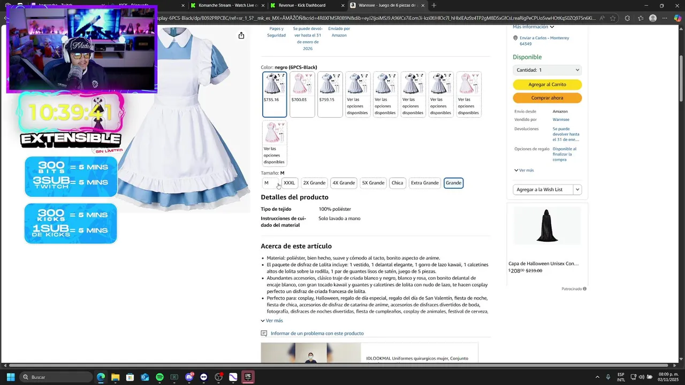685x385 pixels.
Task: Open Microsoft Edge from the taskbar
Action: pyautogui.click(x=101, y=377)
